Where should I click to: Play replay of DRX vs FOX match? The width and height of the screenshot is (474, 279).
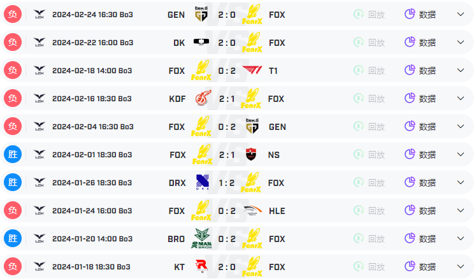pyautogui.click(x=369, y=183)
